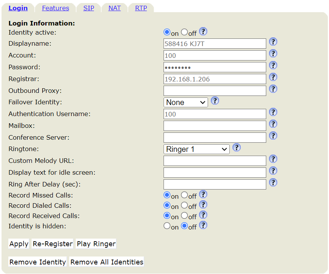The width and height of the screenshot is (329, 274).
Task: Set Identity is hidden to on
Action: click(x=167, y=226)
